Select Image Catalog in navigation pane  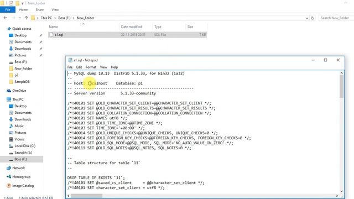click(x=23, y=186)
